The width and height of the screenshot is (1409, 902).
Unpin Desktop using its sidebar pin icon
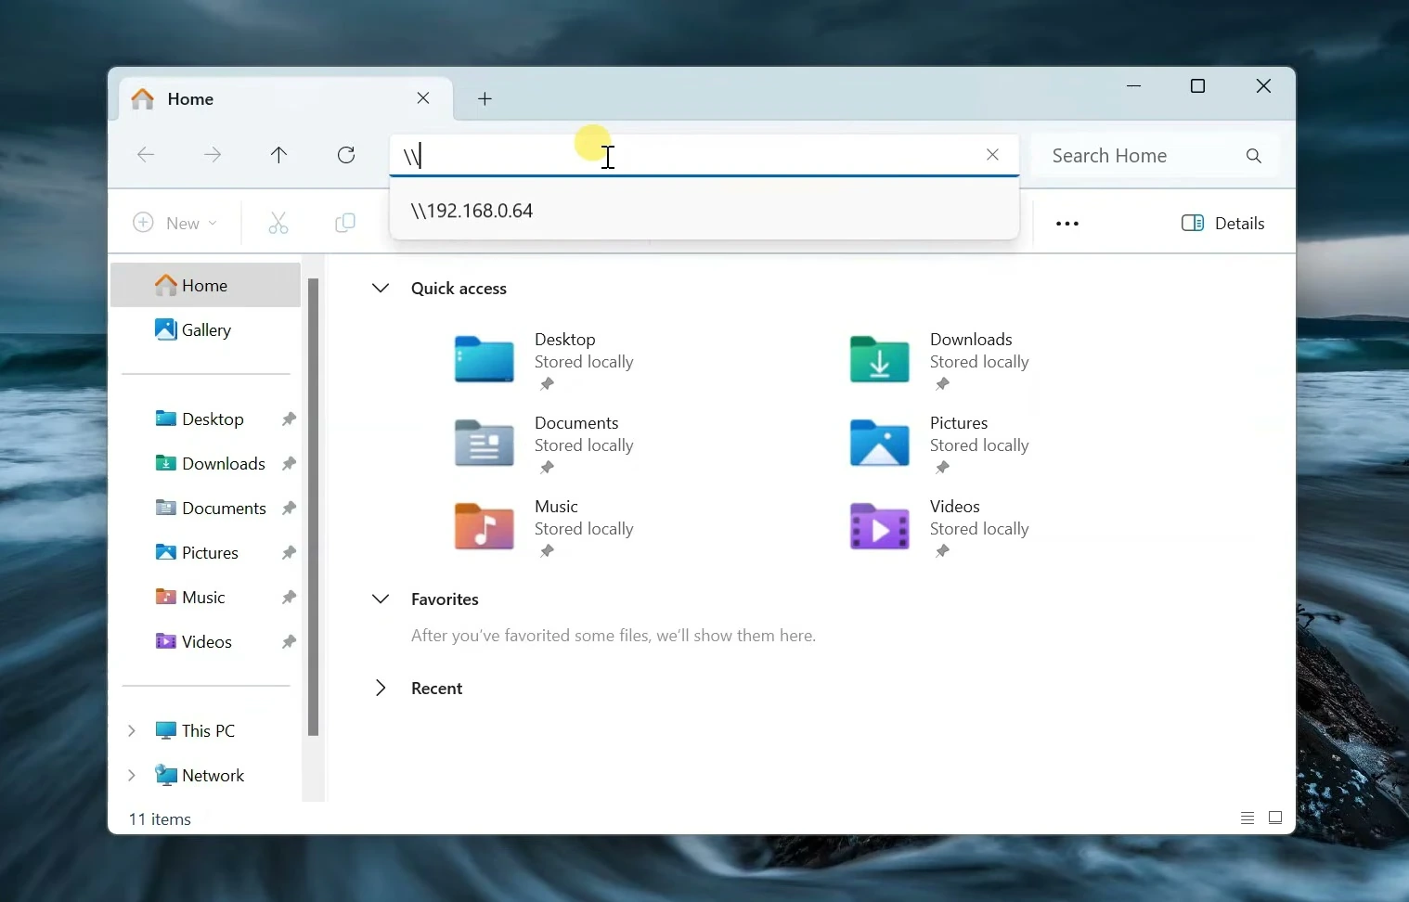point(289,419)
